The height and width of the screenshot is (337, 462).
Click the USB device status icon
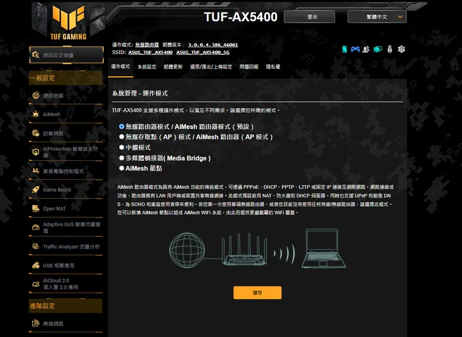(390, 49)
